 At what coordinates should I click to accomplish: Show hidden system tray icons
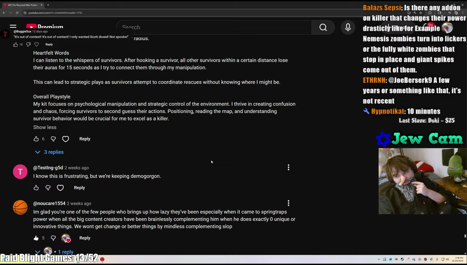[x=379, y=259]
